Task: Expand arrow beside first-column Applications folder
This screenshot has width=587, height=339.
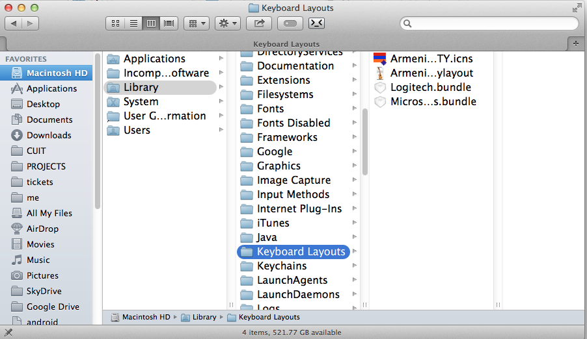Action: [x=221, y=58]
